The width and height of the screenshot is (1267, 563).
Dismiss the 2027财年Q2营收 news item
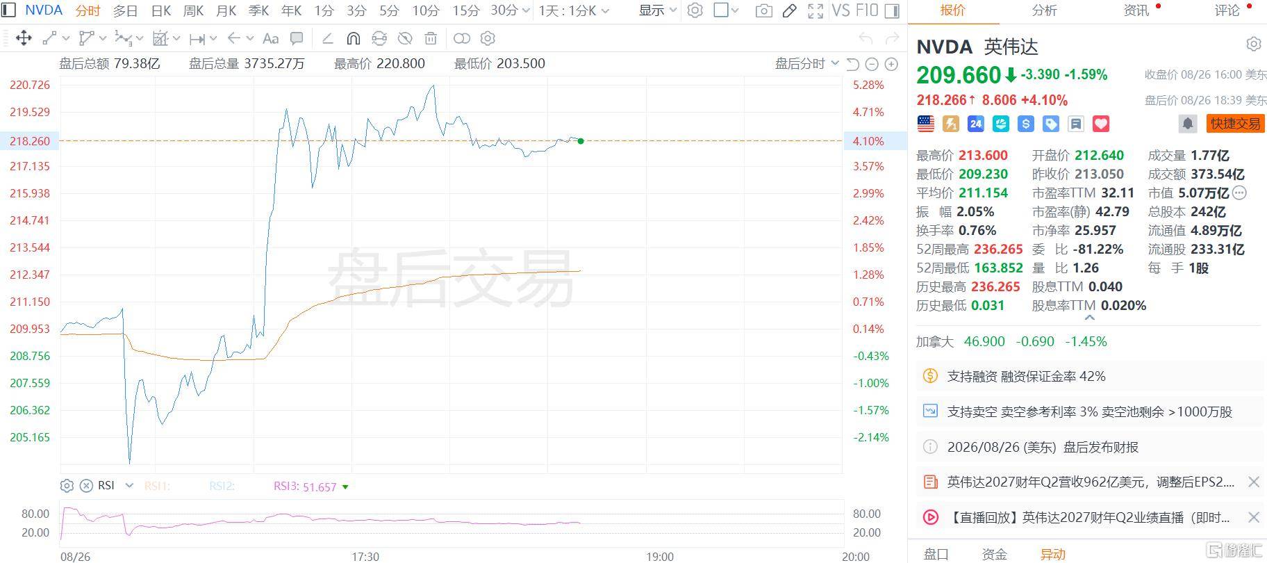pos(1254,482)
